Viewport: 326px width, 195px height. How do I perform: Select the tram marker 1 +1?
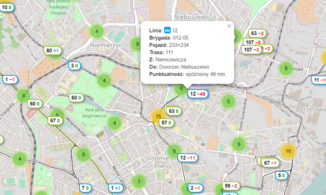tap(115, 188)
